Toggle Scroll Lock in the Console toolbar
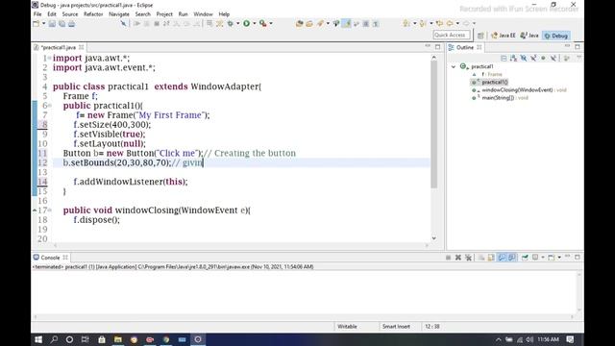The height and width of the screenshot is (346, 615). pos(491,258)
